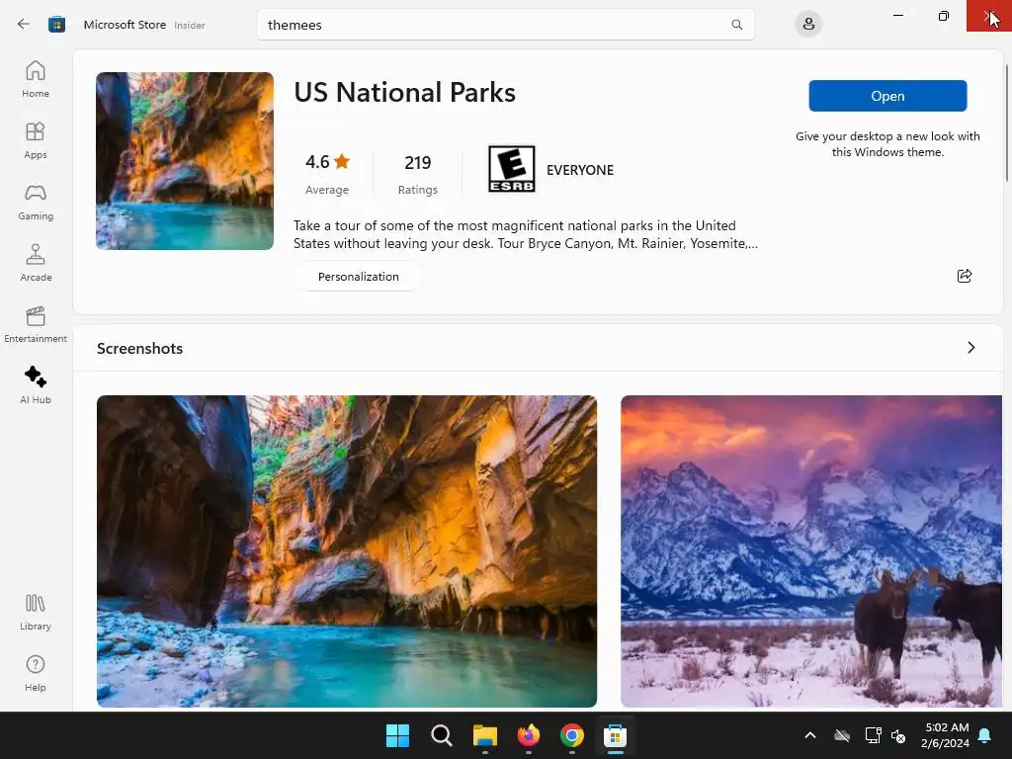1012x759 pixels.
Task: Click the 219 Ratings count
Action: 418,173
